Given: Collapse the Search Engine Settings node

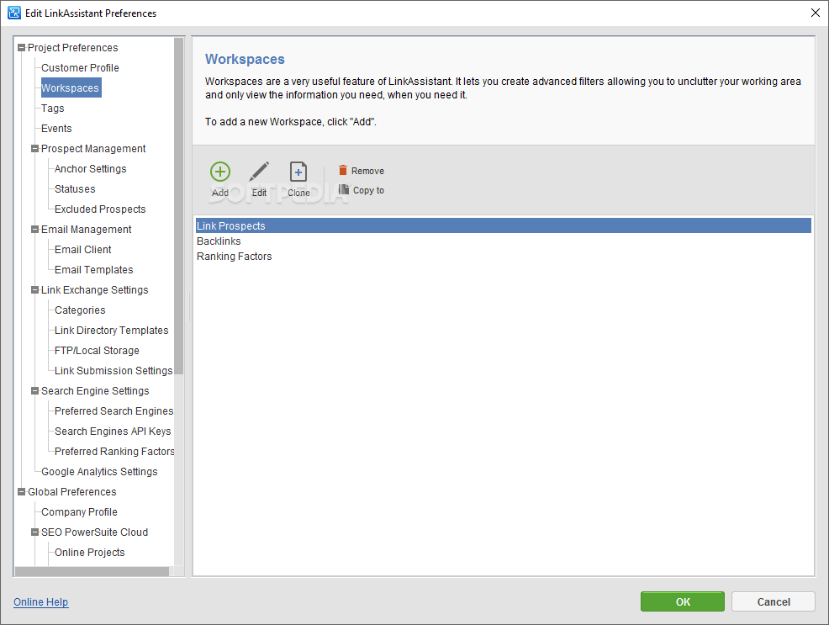Looking at the screenshot, I should (35, 391).
